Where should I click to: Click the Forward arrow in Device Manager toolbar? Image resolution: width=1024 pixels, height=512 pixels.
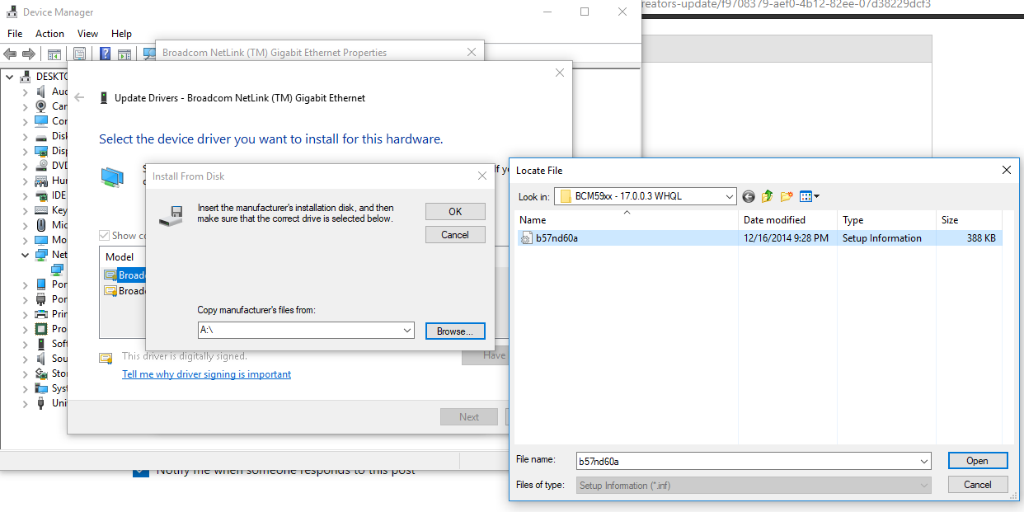coord(29,54)
